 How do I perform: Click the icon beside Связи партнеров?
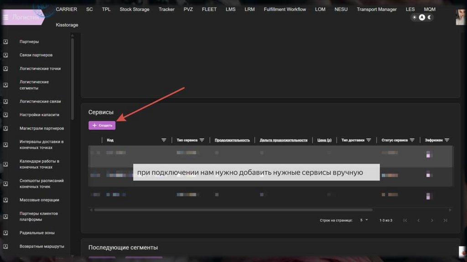pyautogui.click(x=5, y=55)
